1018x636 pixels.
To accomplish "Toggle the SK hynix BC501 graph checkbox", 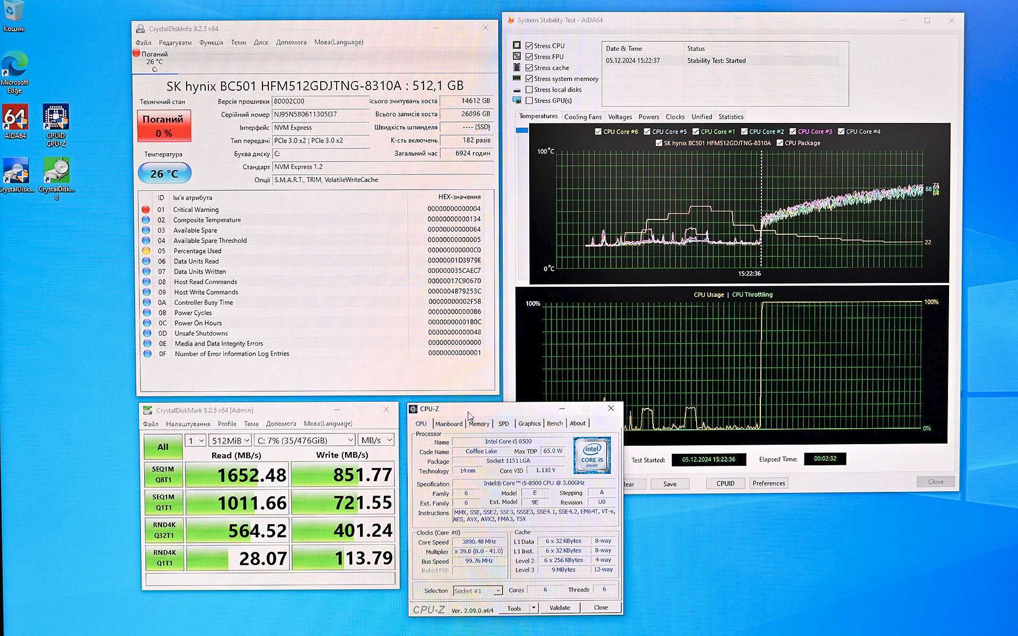I will 659,143.
